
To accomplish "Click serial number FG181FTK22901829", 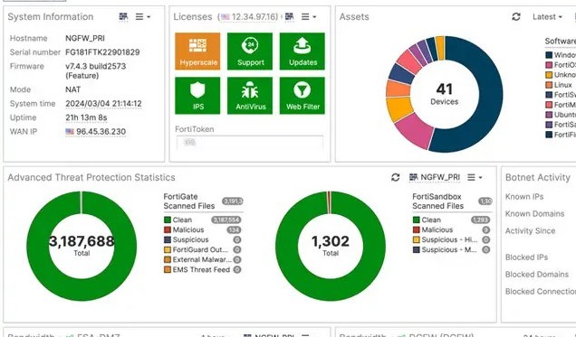I will tap(102, 52).
